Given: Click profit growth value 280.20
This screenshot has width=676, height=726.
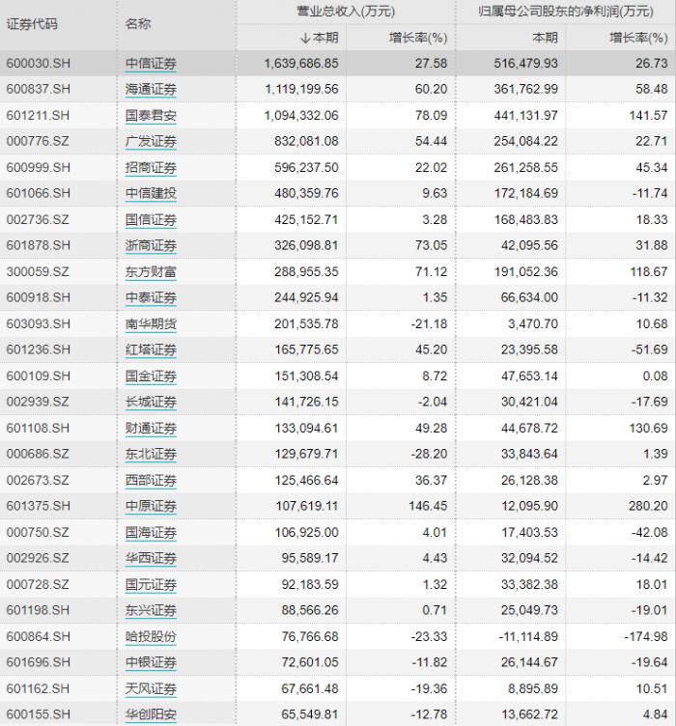Looking at the screenshot, I should pyautogui.click(x=648, y=506).
